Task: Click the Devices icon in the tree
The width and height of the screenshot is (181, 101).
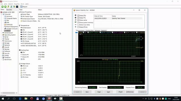Action: click(3, 49)
